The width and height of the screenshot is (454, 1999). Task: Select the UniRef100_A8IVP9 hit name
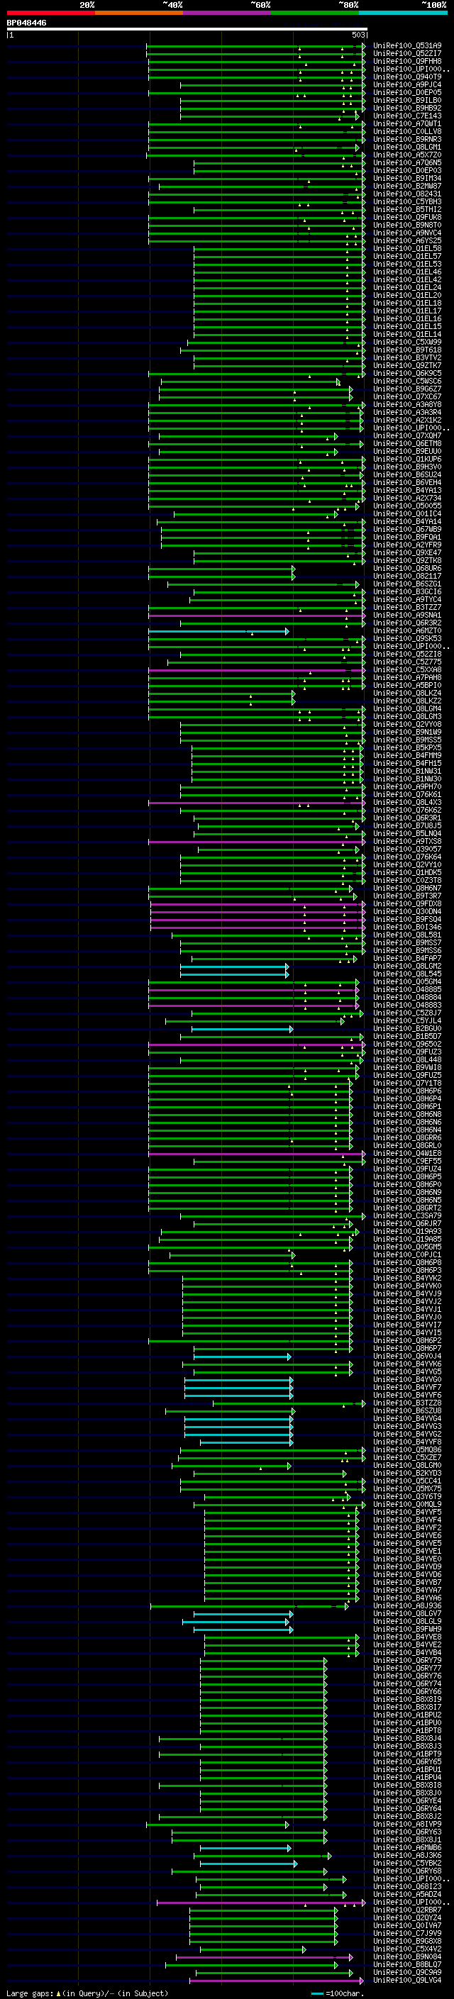407,1824
